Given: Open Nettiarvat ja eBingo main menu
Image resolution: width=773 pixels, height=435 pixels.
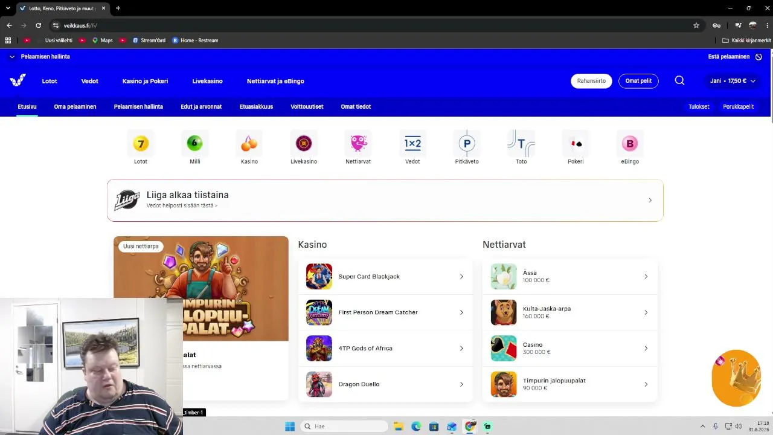Looking at the screenshot, I should point(275,81).
